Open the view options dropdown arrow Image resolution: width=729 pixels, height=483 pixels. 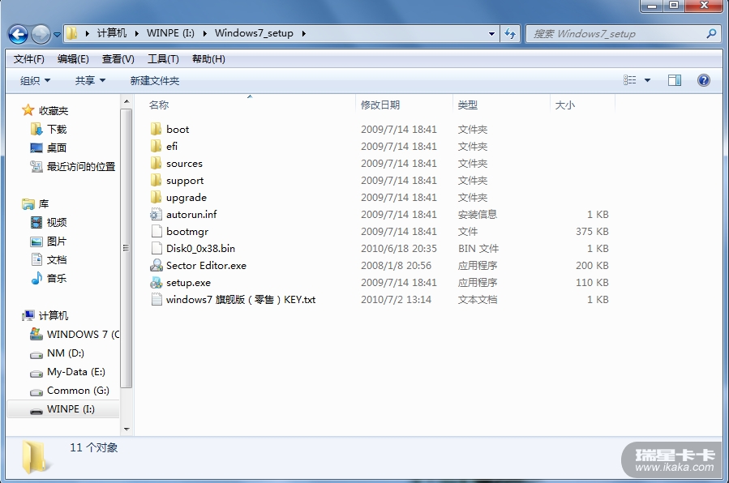[x=647, y=80]
